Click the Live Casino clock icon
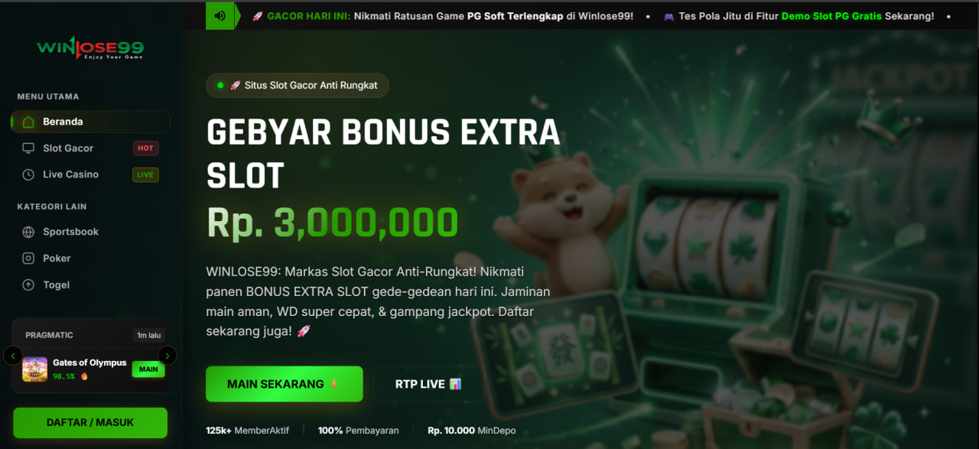Viewport: 979px width, 449px height. click(28, 174)
